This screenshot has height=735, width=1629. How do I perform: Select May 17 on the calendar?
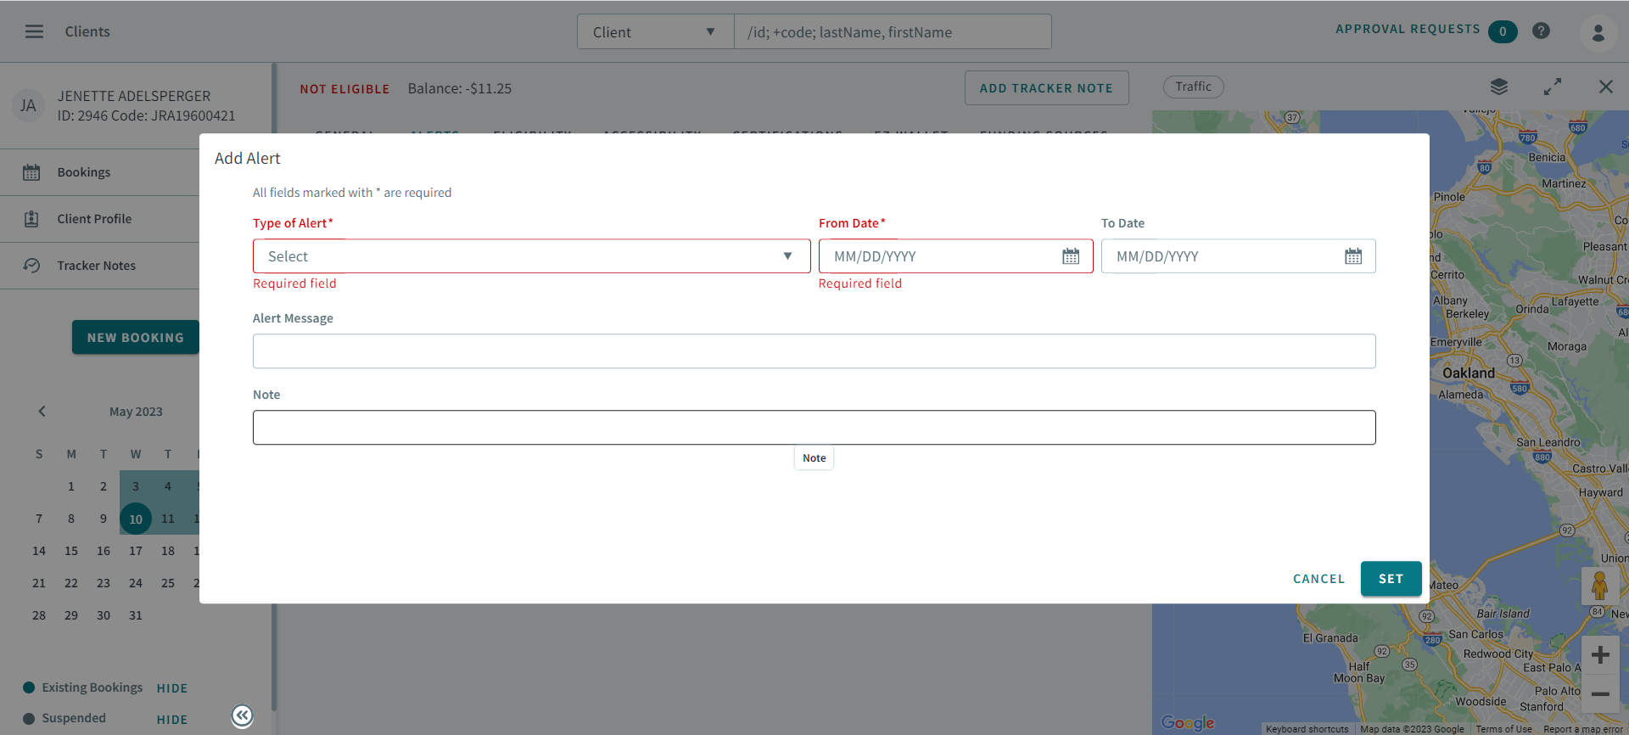(136, 551)
